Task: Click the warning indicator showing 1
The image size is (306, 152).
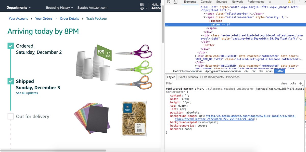Action: [x=291, y=2]
